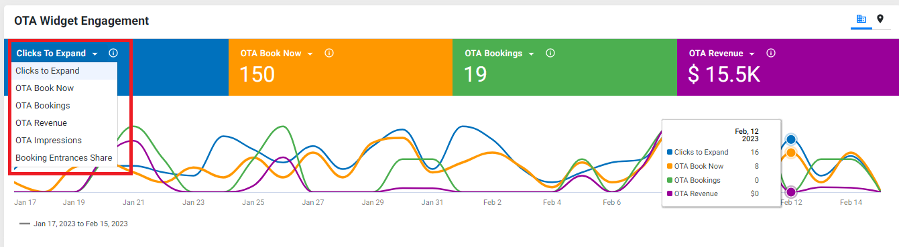This screenshot has height=247, width=899.
Task: Open the OTA Bookings metric dropdown
Action: (x=531, y=54)
